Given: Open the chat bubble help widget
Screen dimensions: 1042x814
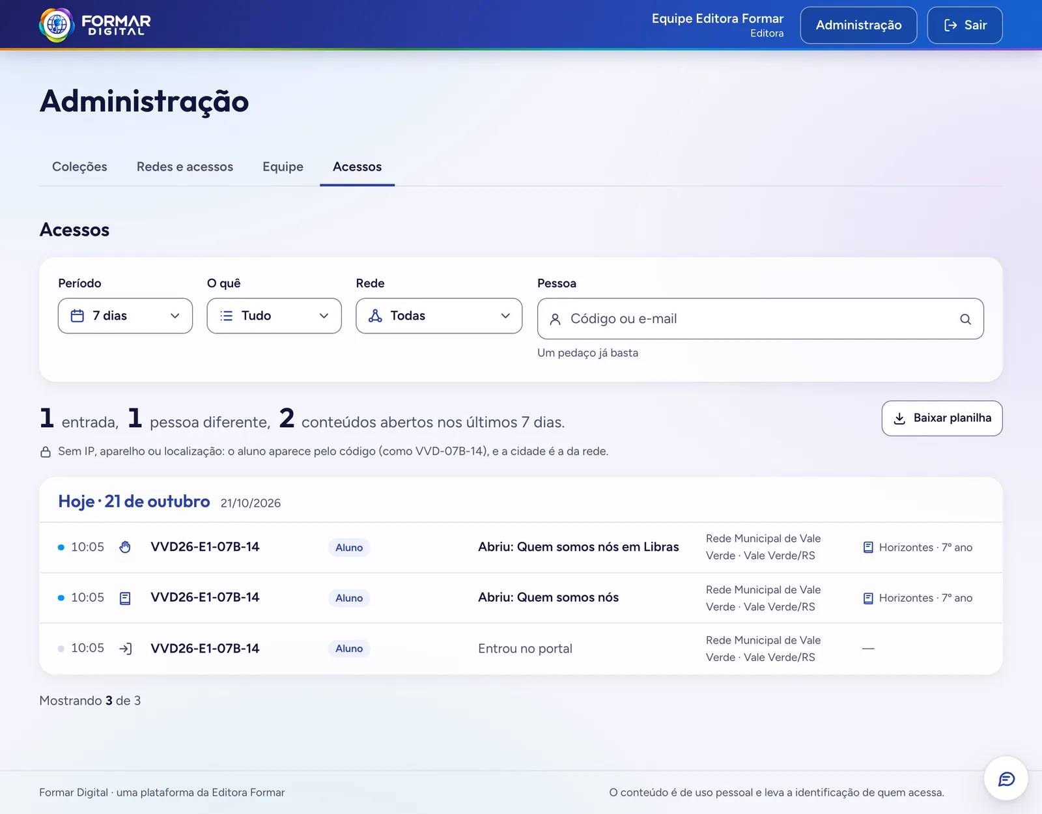Looking at the screenshot, I should 1006,778.
